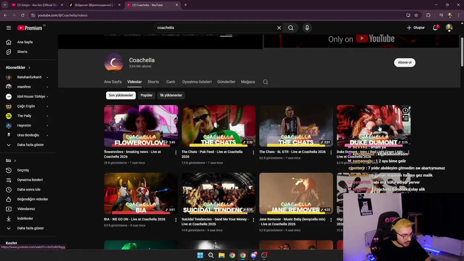
Task: Add Duke Dumont video to Watch Later
Action: pyautogui.click(x=405, y=111)
